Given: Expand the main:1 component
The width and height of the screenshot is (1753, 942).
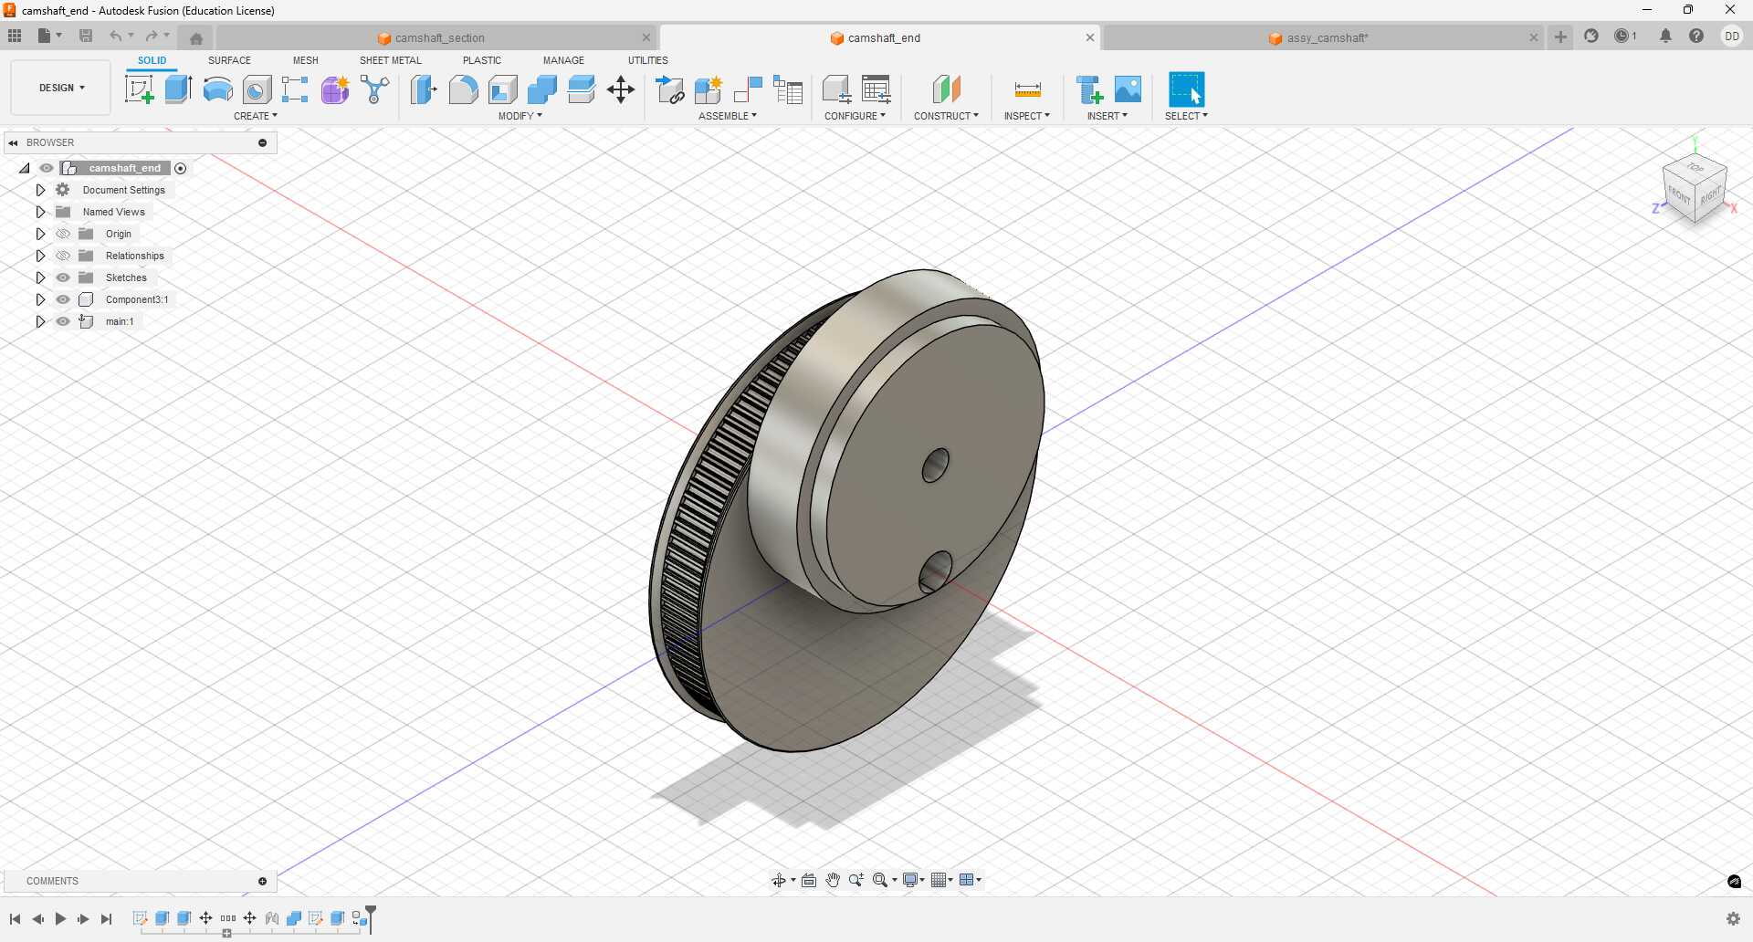Looking at the screenshot, I should tap(40, 321).
